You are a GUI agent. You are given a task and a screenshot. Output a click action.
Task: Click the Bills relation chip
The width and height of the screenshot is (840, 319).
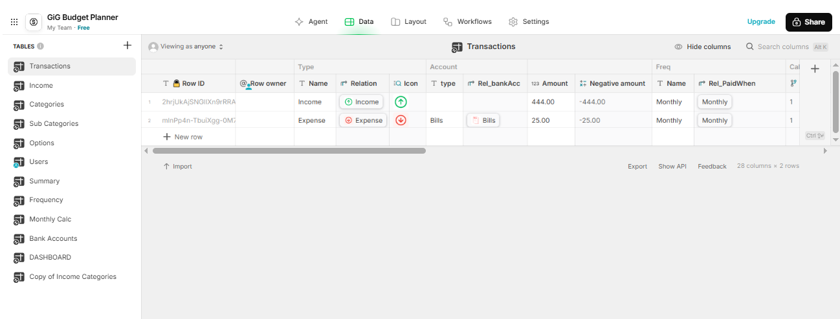point(483,120)
